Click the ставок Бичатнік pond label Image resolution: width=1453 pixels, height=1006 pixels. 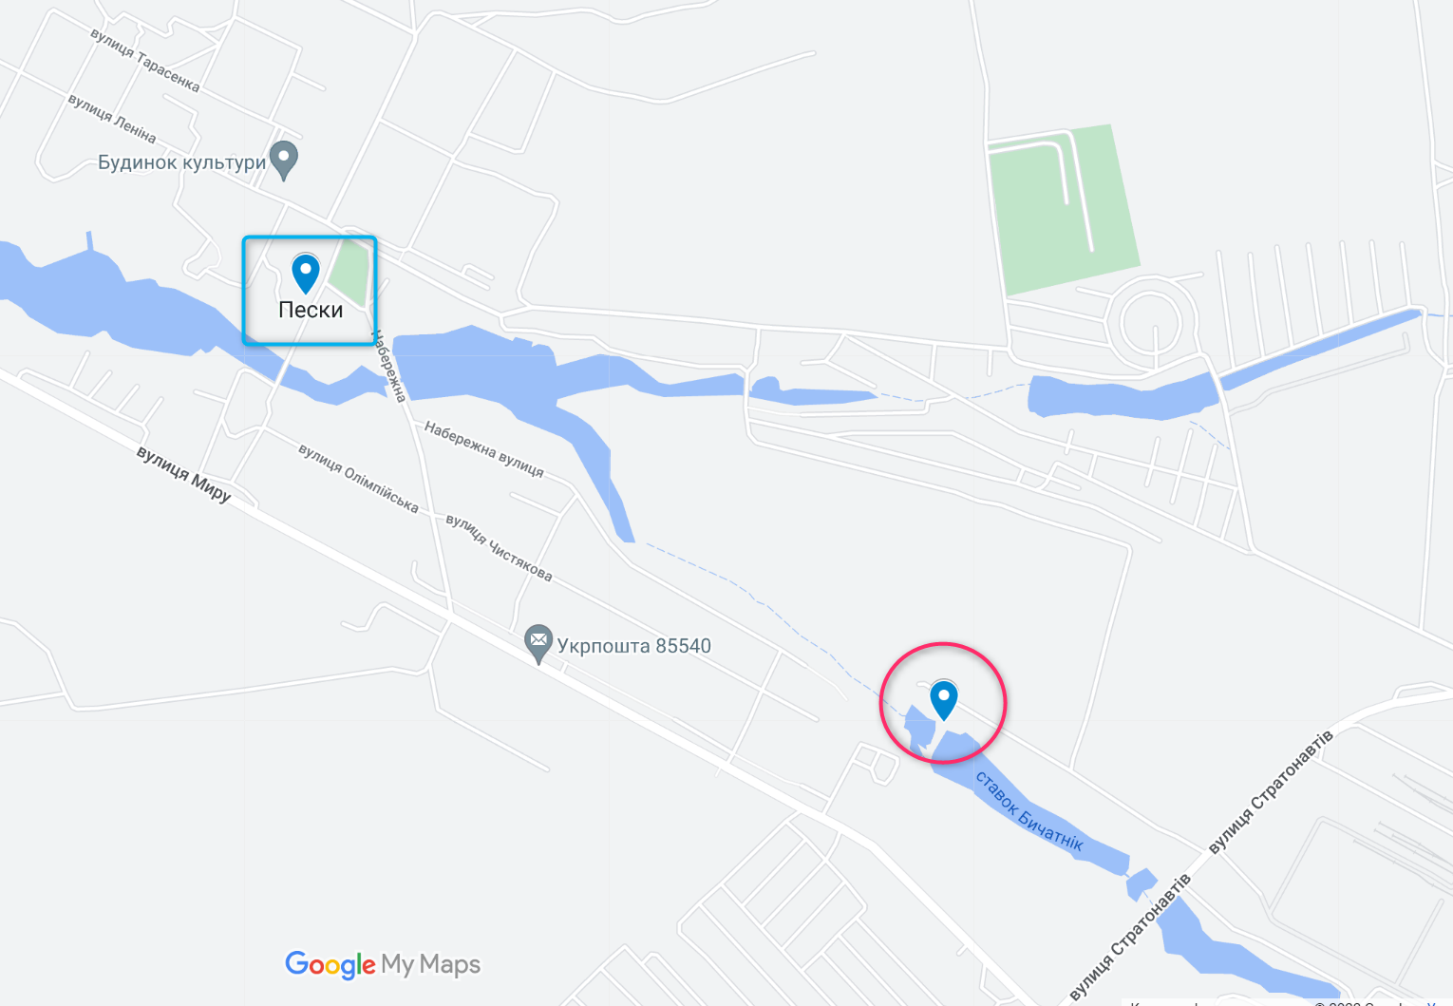(1029, 810)
